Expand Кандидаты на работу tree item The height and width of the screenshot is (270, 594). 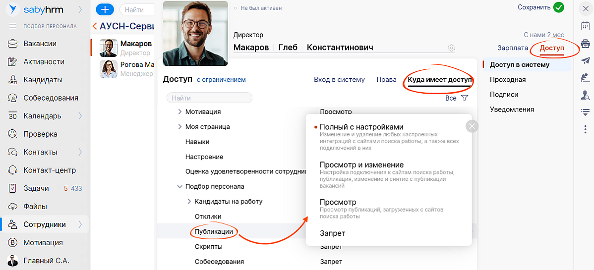click(x=189, y=202)
